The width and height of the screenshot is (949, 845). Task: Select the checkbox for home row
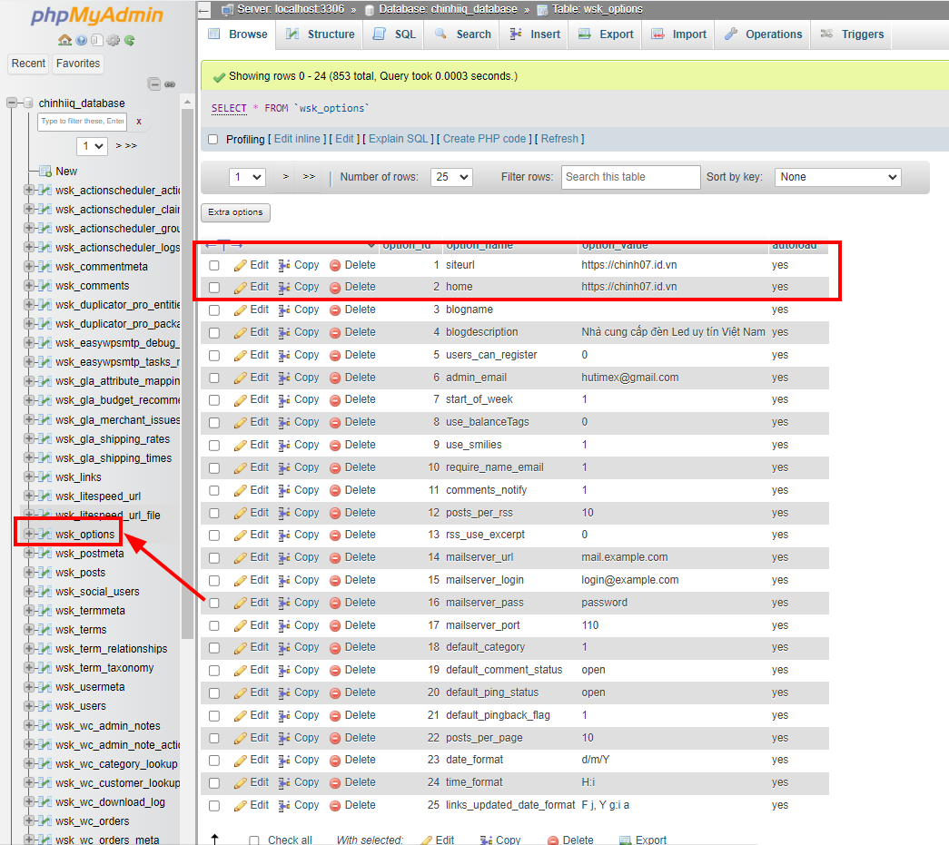click(214, 288)
